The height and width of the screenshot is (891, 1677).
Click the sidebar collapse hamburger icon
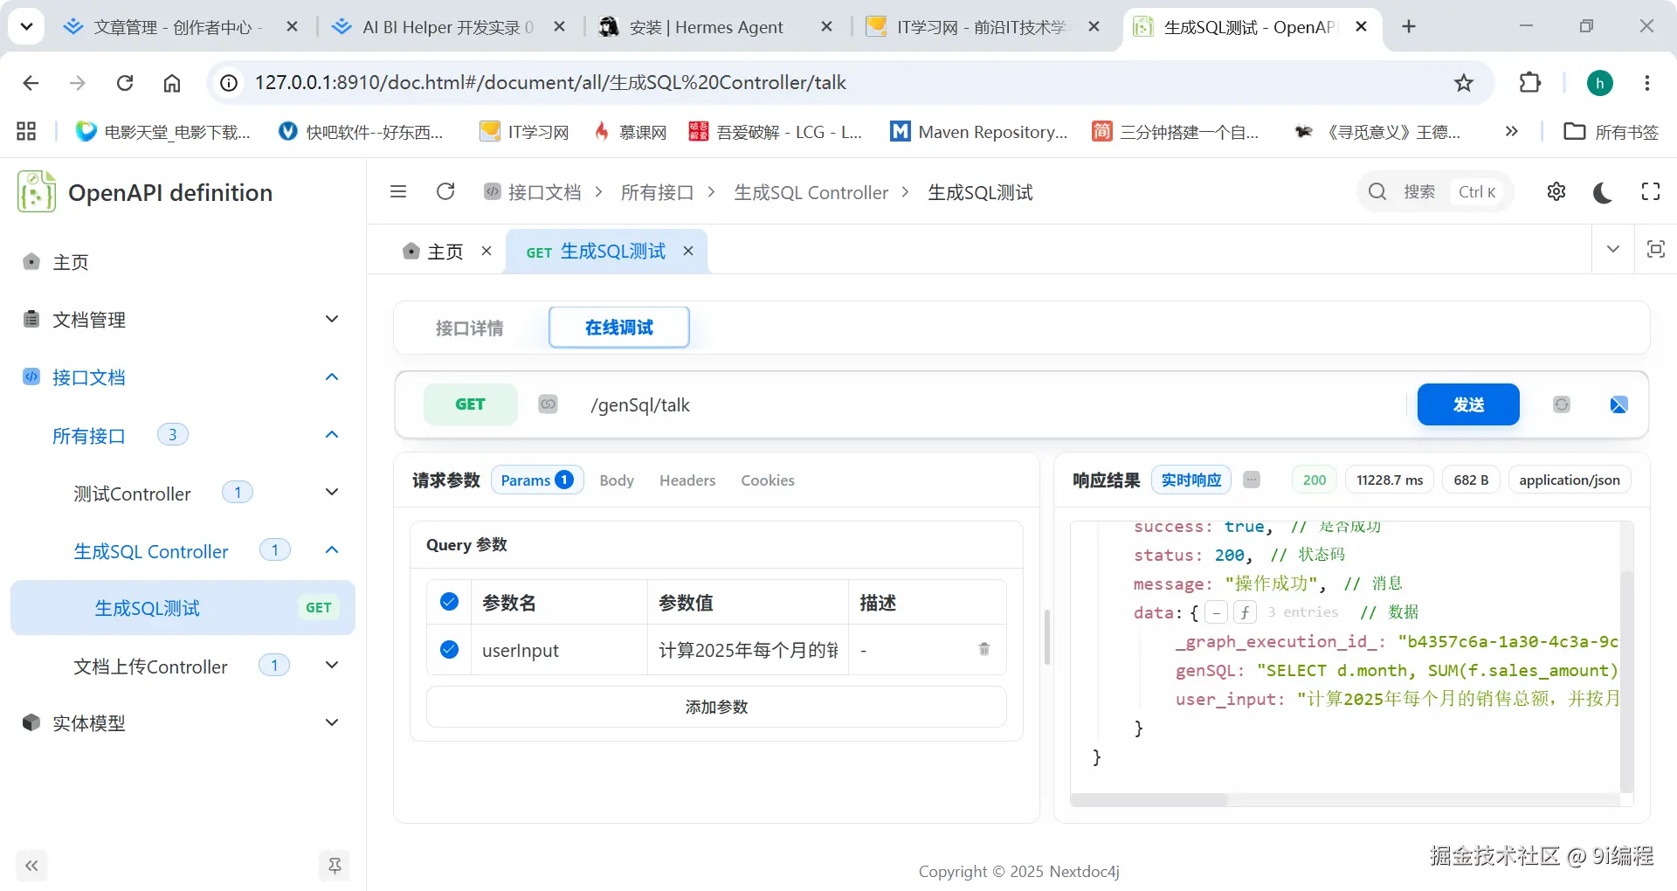tap(398, 191)
